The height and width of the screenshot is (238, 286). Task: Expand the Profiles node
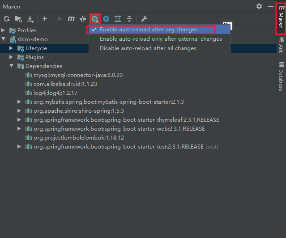click(3, 30)
